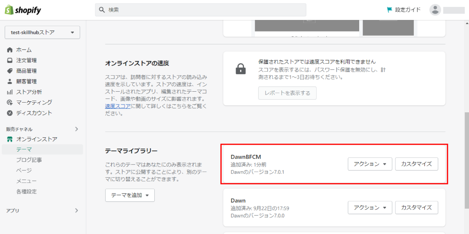Click the 商品管理 tag icon
The image size is (469, 234).
[10, 71]
